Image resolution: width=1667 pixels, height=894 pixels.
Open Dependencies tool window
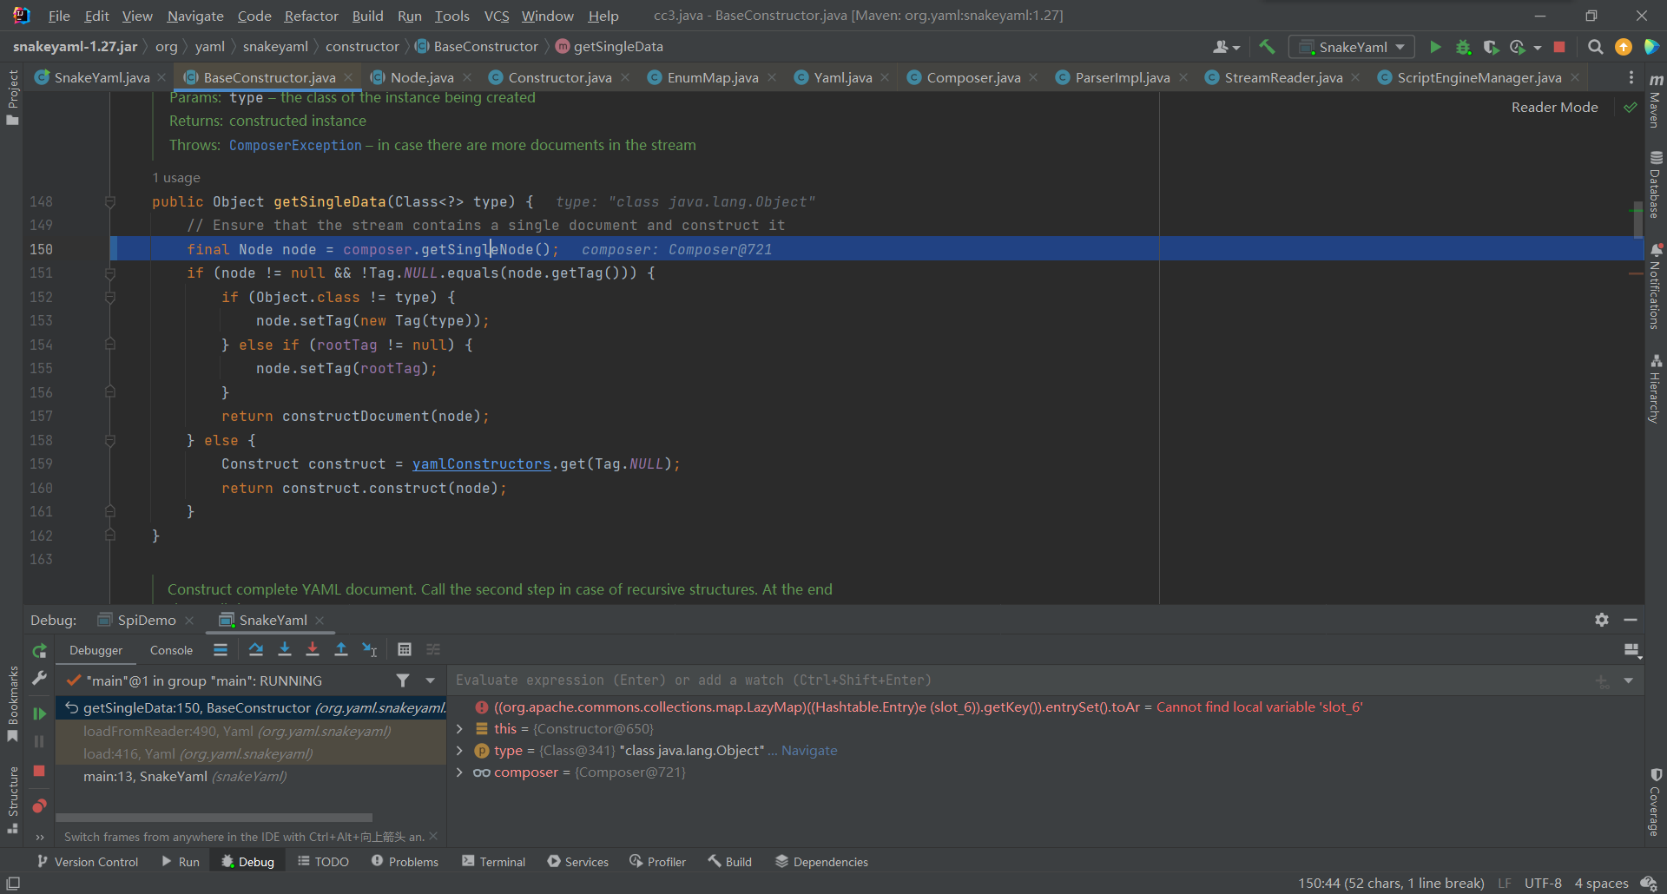click(821, 861)
